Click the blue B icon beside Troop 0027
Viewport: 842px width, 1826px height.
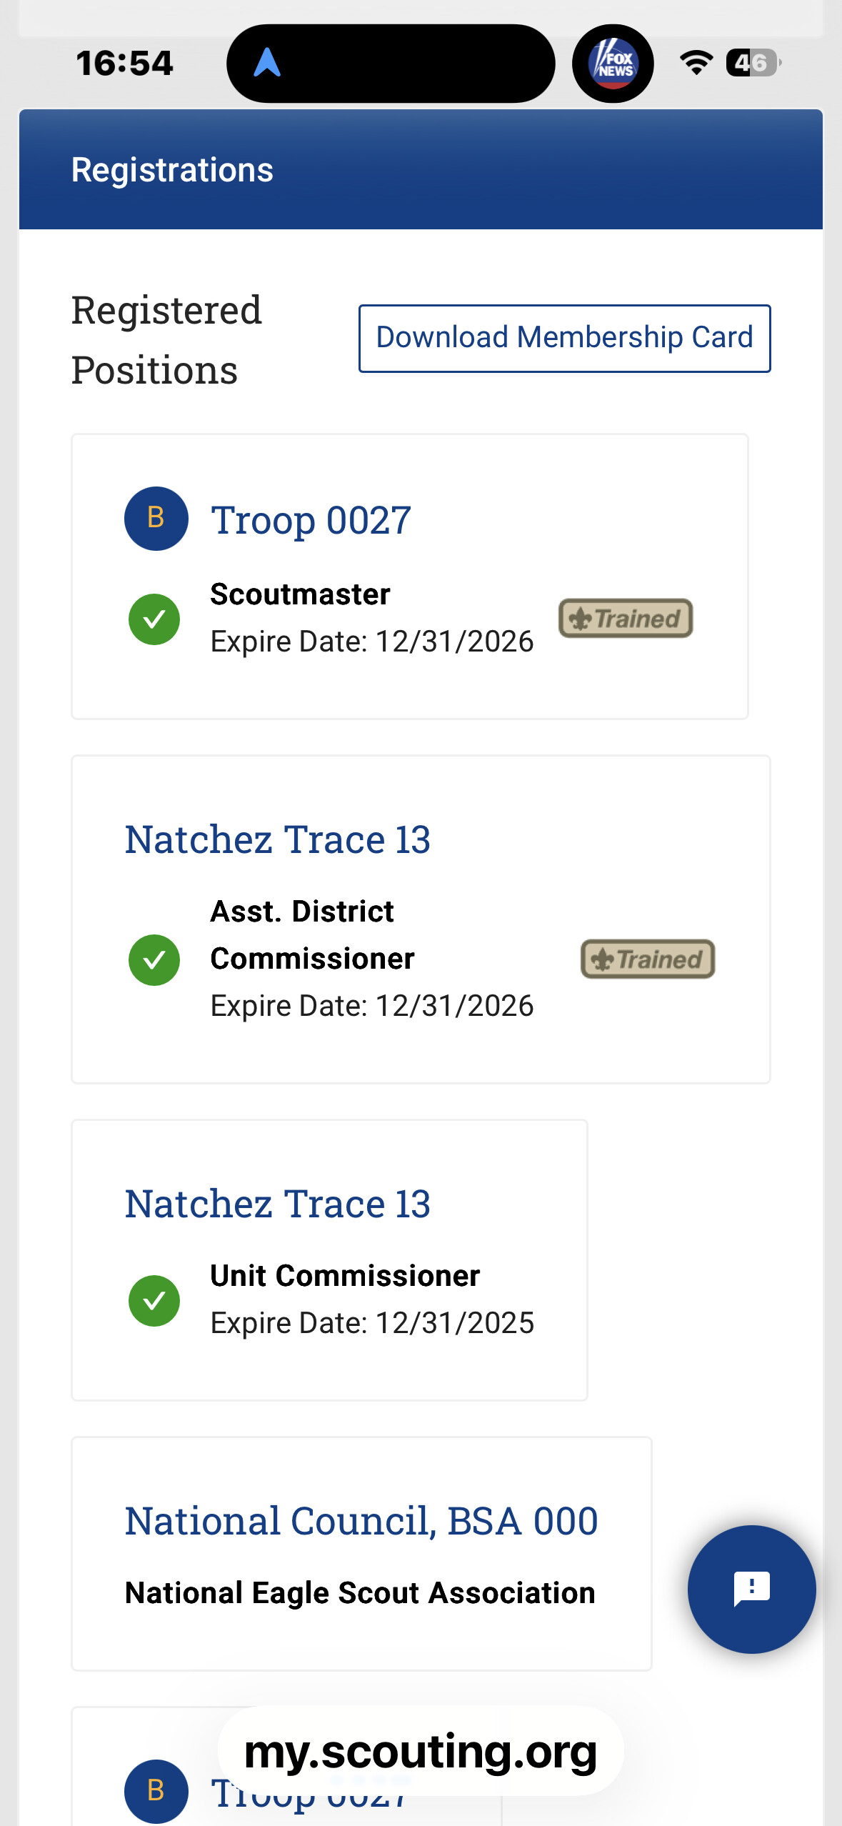(x=156, y=519)
